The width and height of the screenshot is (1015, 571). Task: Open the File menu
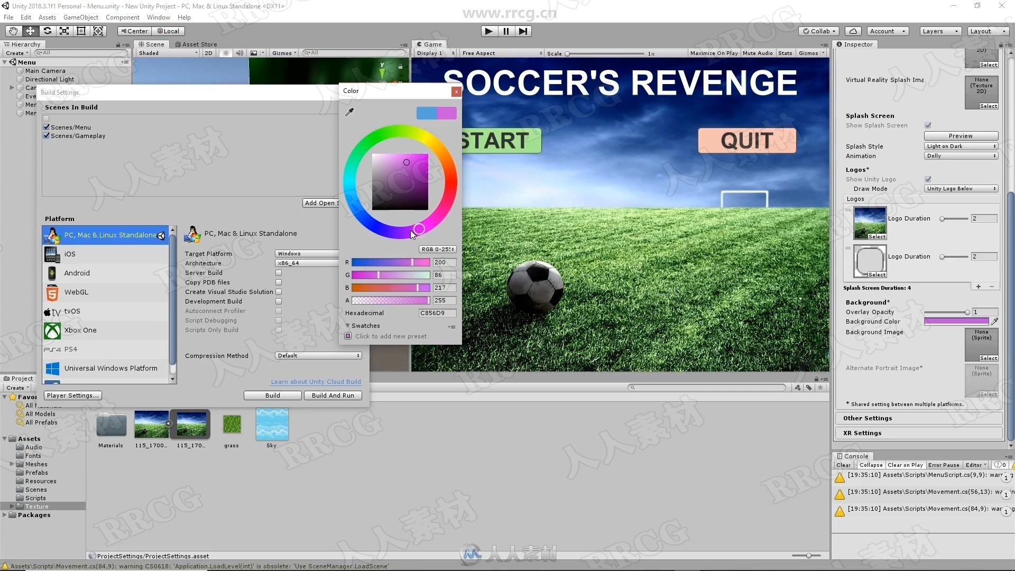click(8, 17)
